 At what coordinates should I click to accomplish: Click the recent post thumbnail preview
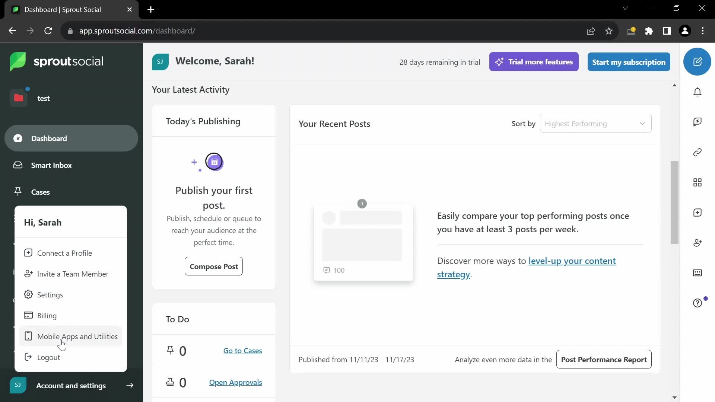tap(362, 240)
